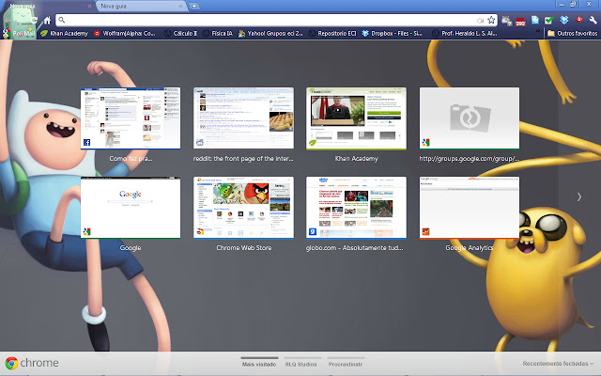Click the 'Chrome Web Store' caption text
The width and height of the screenshot is (601, 376).
[x=244, y=248]
